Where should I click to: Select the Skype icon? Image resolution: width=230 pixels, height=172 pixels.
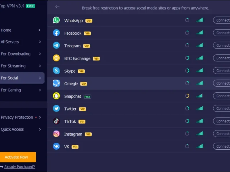56,71
